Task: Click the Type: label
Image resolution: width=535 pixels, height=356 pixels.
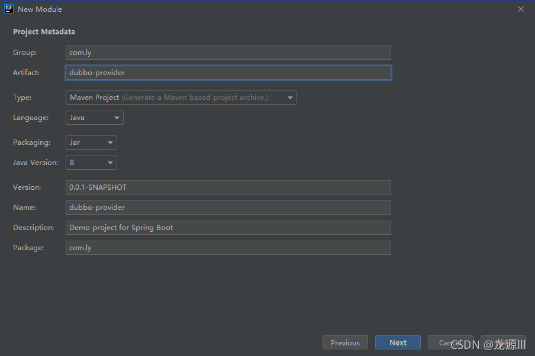Action: 22,98
